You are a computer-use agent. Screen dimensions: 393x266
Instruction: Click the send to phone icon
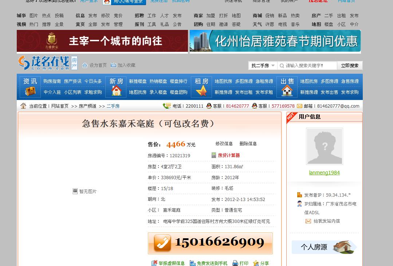coord(193,263)
